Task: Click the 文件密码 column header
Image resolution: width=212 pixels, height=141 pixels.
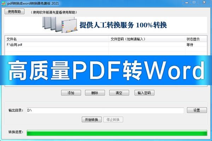Action: tap(147, 39)
